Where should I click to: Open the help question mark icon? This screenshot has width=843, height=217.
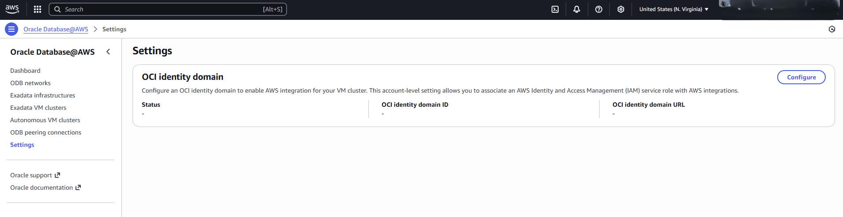pos(599,9)
